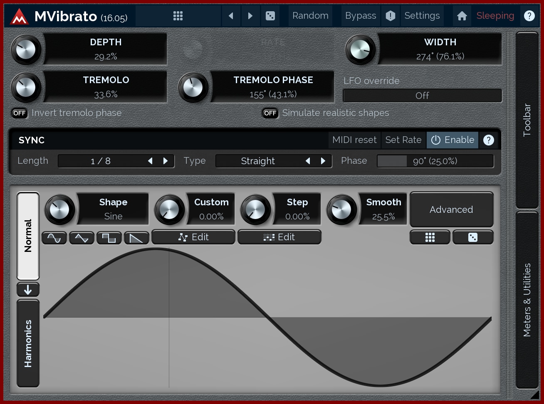Click the home icon
Image resolution: width=544 pixels, height=404 pixels.
[462, 16]
